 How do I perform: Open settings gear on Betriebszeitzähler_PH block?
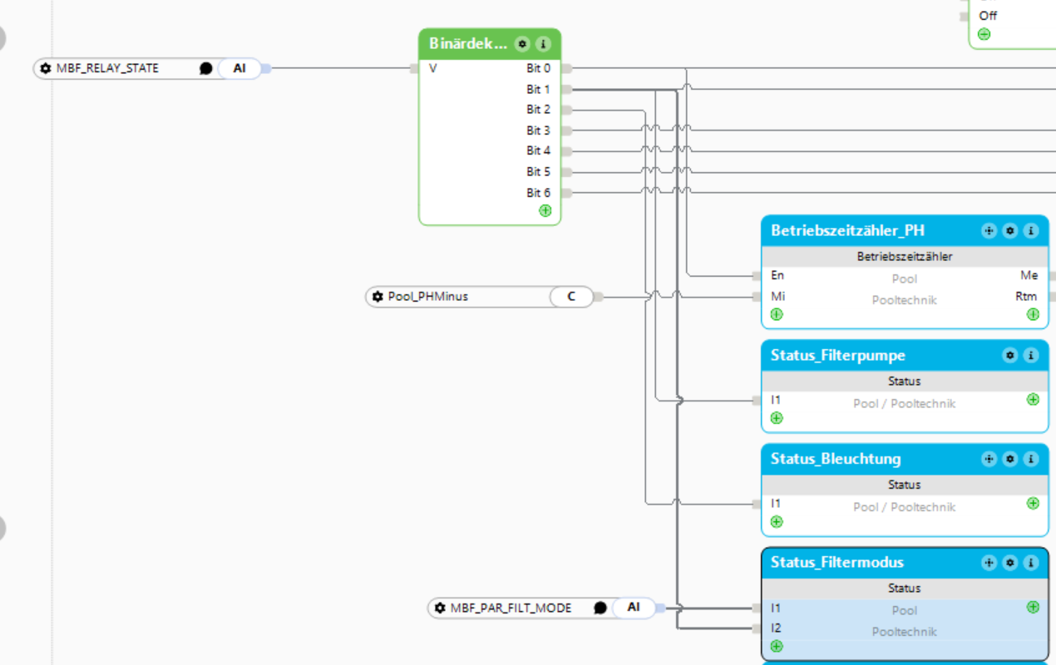point(1010,231)
